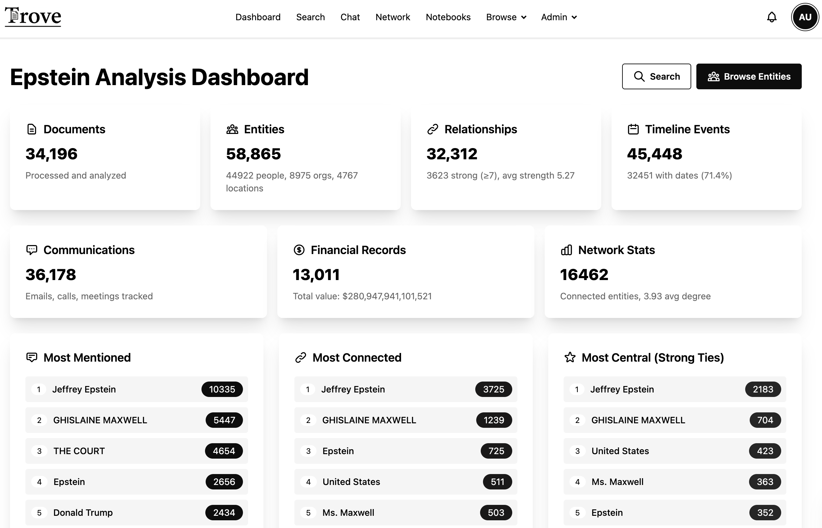Viewport: 822px width, 528px height.
Task: Go to the Chat page
Action: click(x=350, y=17)
